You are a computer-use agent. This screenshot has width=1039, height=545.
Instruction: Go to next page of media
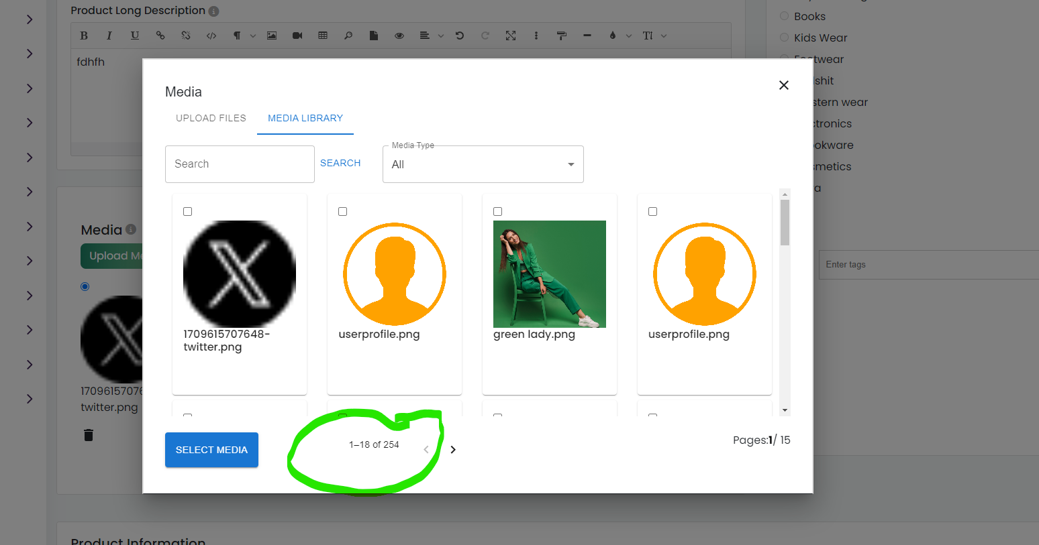tap(453, 450)
